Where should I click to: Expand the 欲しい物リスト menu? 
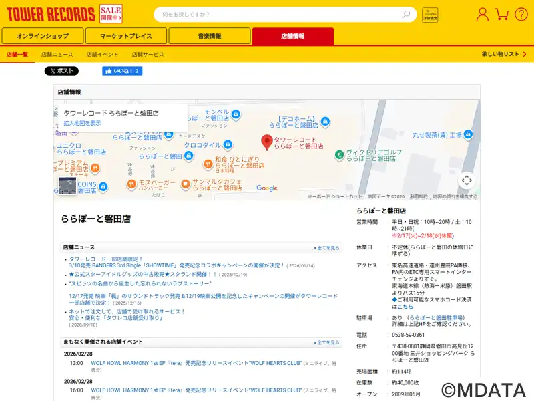point(504,54)
